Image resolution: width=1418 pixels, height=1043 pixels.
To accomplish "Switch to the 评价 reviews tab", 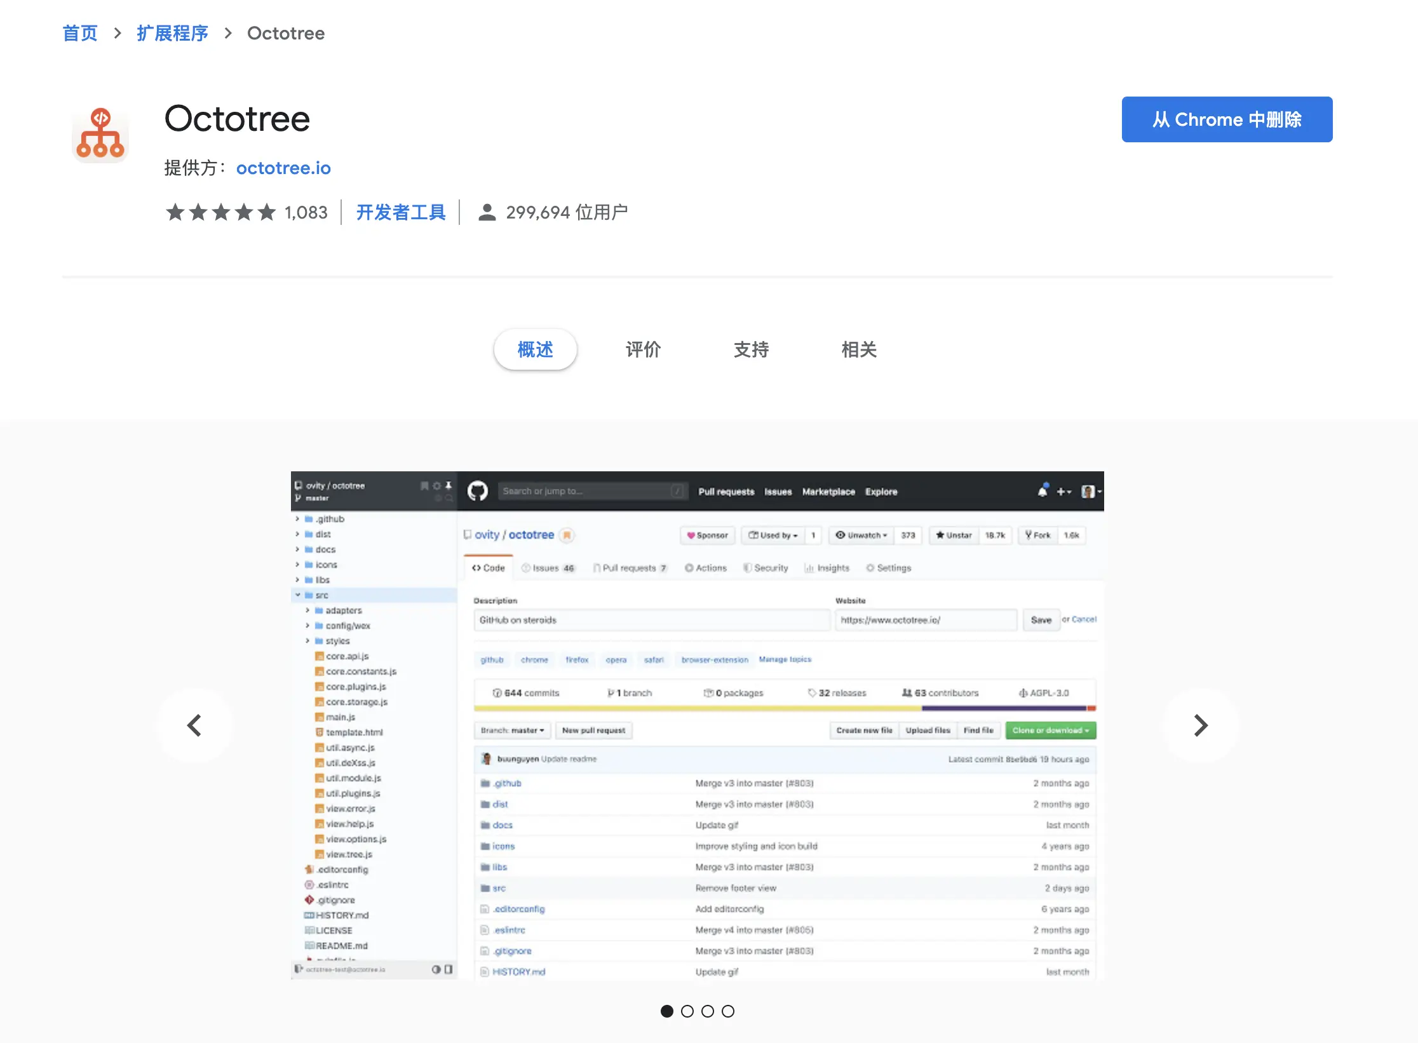I will (643, 349).
